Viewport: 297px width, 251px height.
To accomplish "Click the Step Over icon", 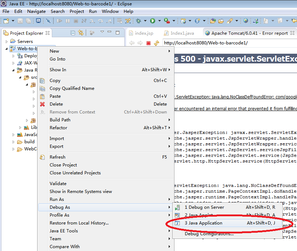I will click(x=100, y=21).
